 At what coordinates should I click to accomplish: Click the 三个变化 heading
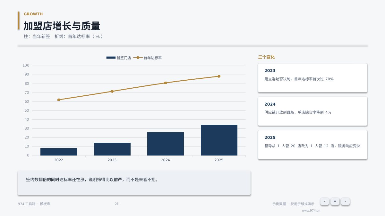point(266,57)
